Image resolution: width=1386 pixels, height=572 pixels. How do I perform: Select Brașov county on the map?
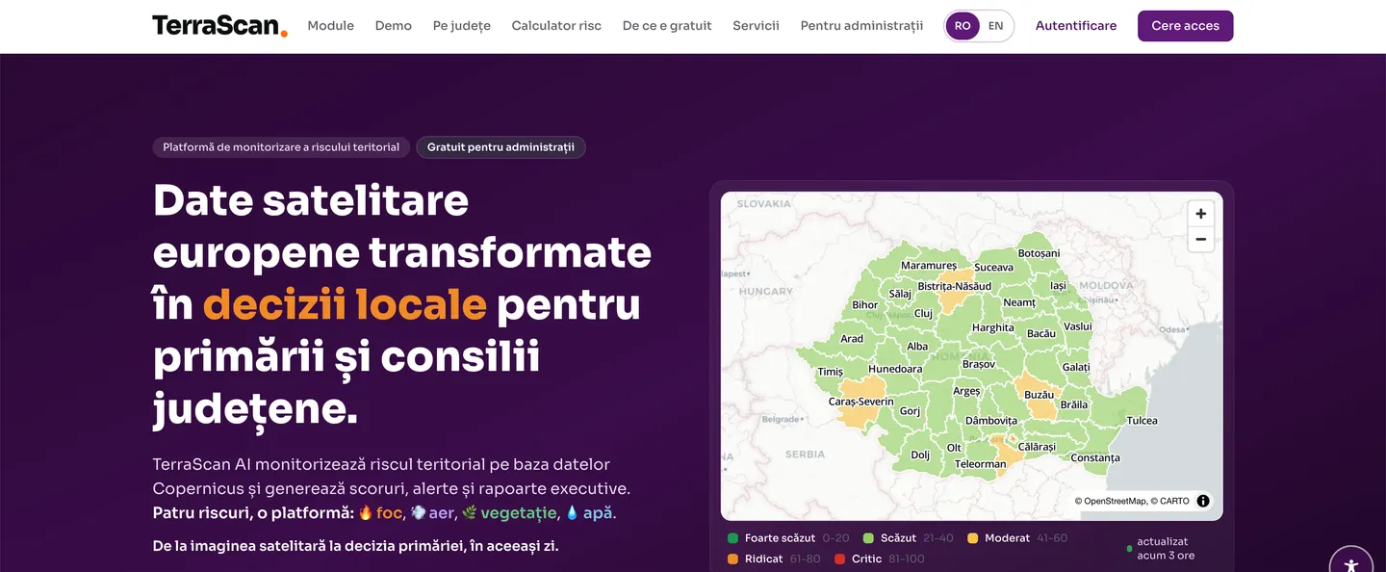(978, 365)
